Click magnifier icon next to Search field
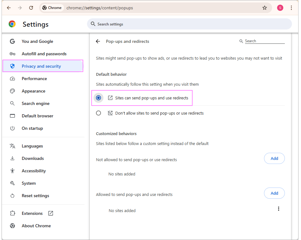This screenshot has height=240, width=301. pyautogui.click(x=241, y=41)
